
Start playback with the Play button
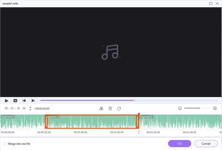(x=7, y=101)
